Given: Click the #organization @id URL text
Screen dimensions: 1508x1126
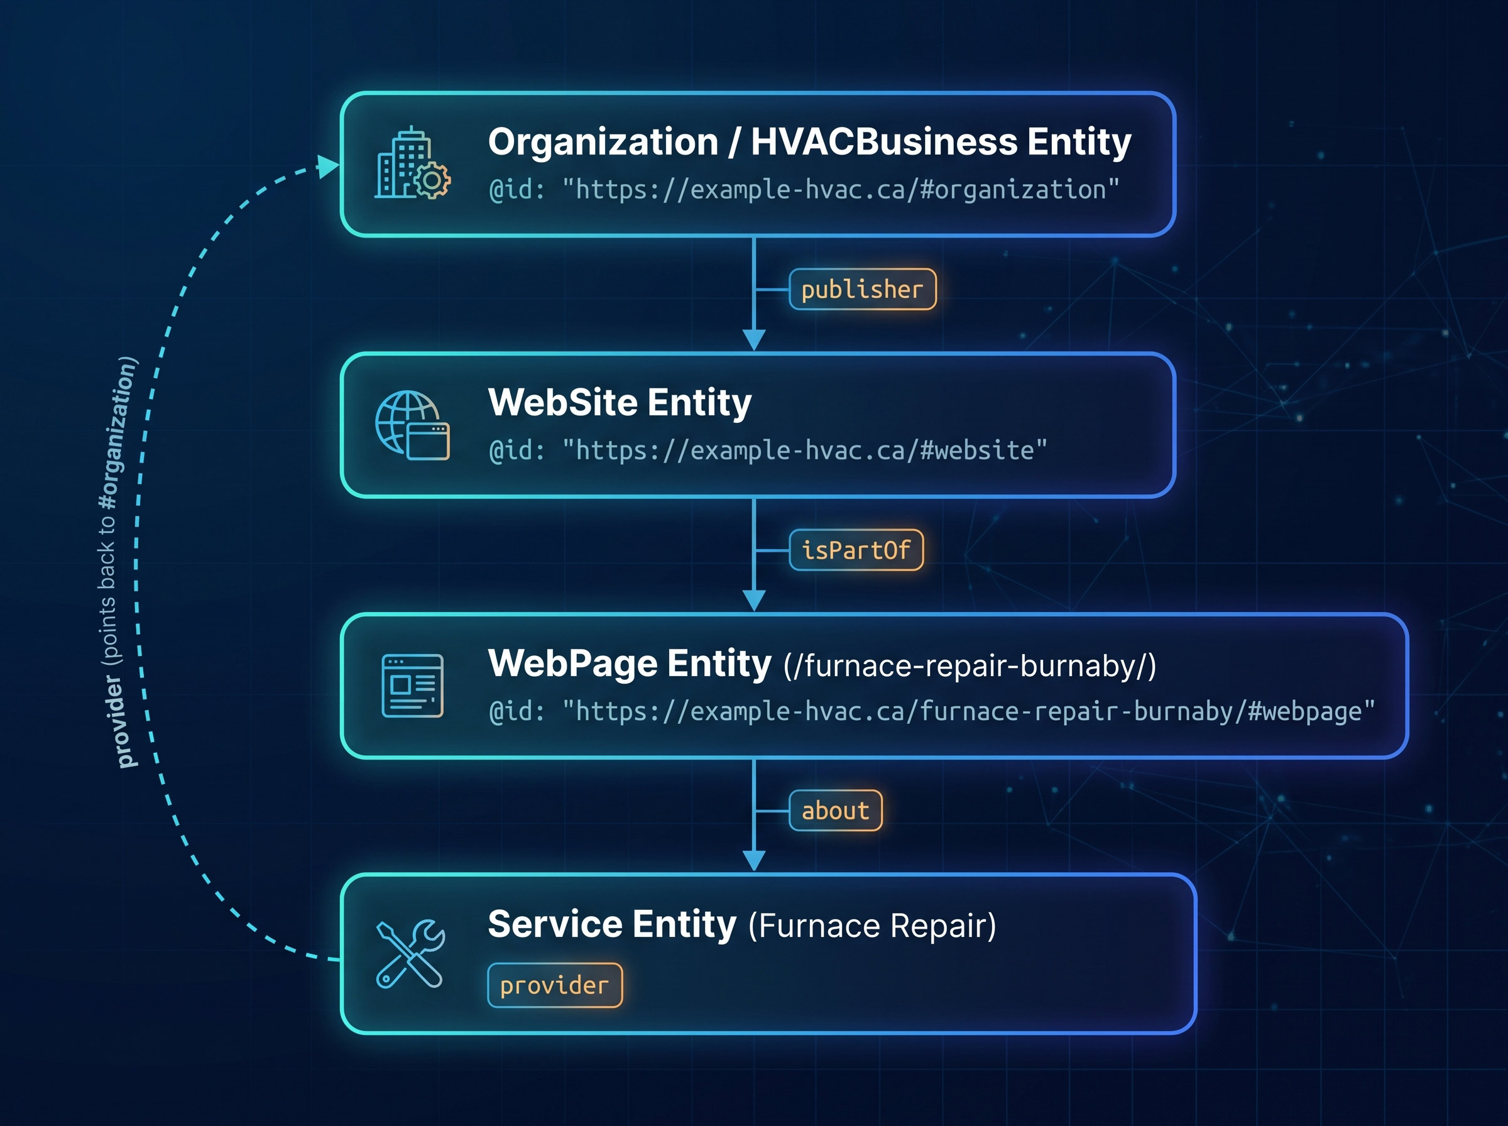Looking at the screenshot, I should [x=804, y=190].
